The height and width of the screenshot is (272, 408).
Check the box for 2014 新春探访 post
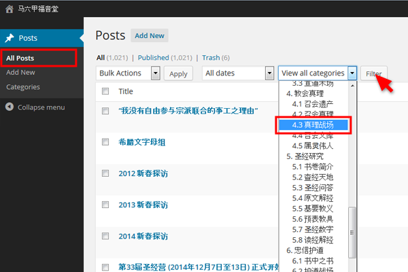(105, 236)
